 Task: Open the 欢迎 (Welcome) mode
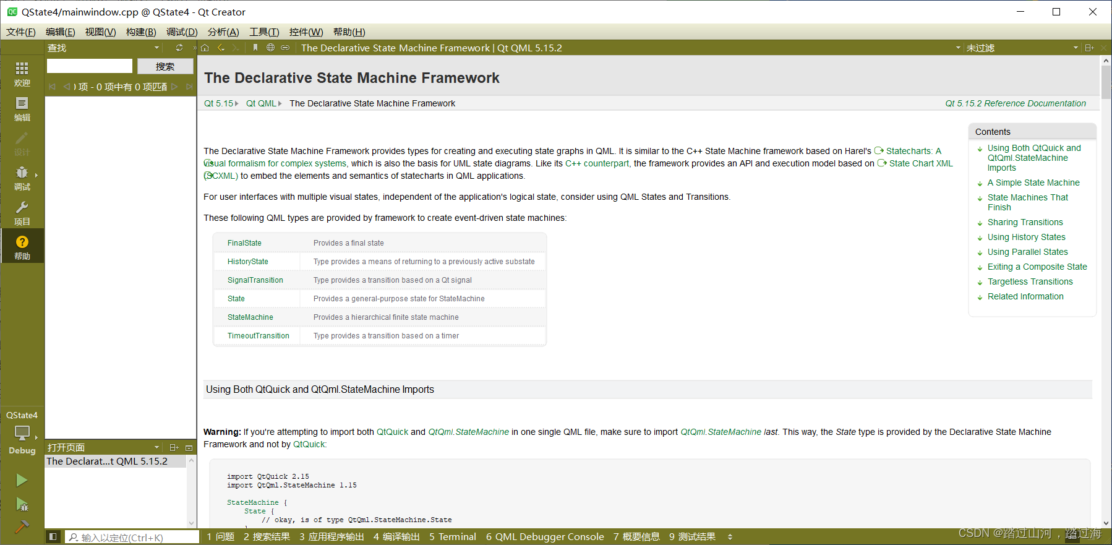(22, 74)
